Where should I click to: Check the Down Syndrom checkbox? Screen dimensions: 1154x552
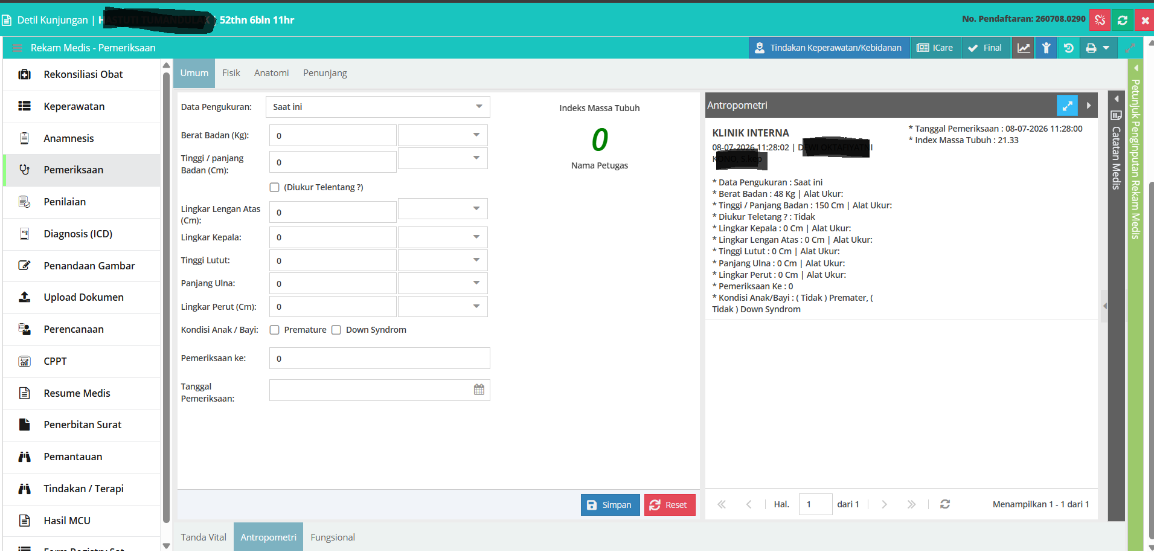336,330
